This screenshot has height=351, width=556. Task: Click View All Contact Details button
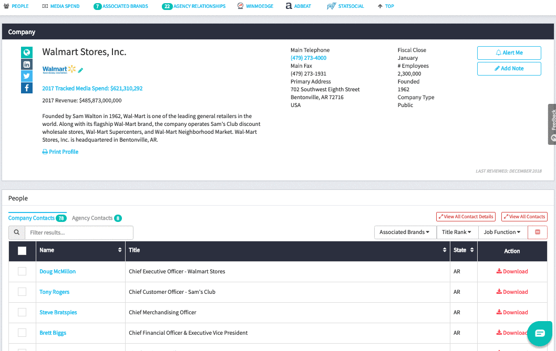[466, 216]
